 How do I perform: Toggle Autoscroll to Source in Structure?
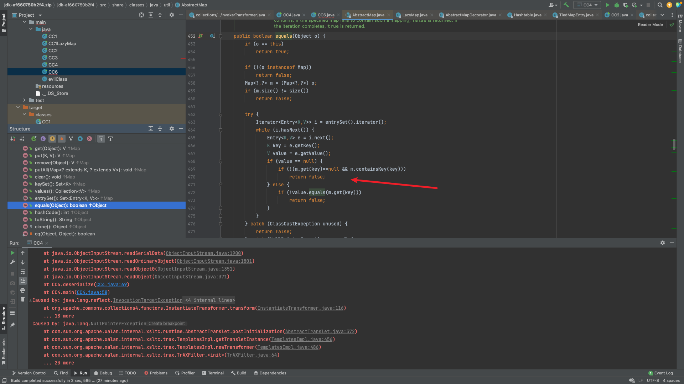(101, 139)
